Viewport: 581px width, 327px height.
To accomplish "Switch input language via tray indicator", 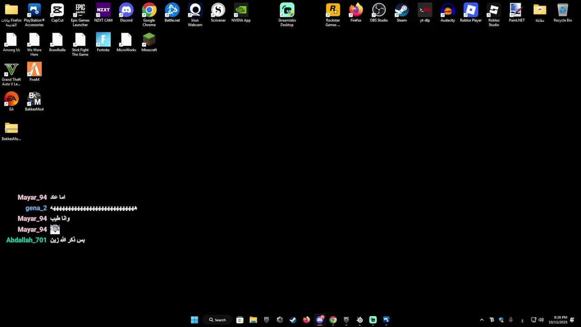I will (522, 320).
